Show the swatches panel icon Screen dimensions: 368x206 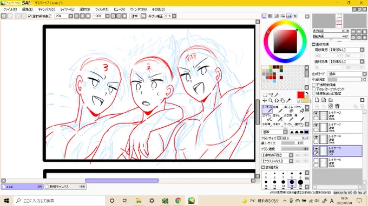click(289, 16)
